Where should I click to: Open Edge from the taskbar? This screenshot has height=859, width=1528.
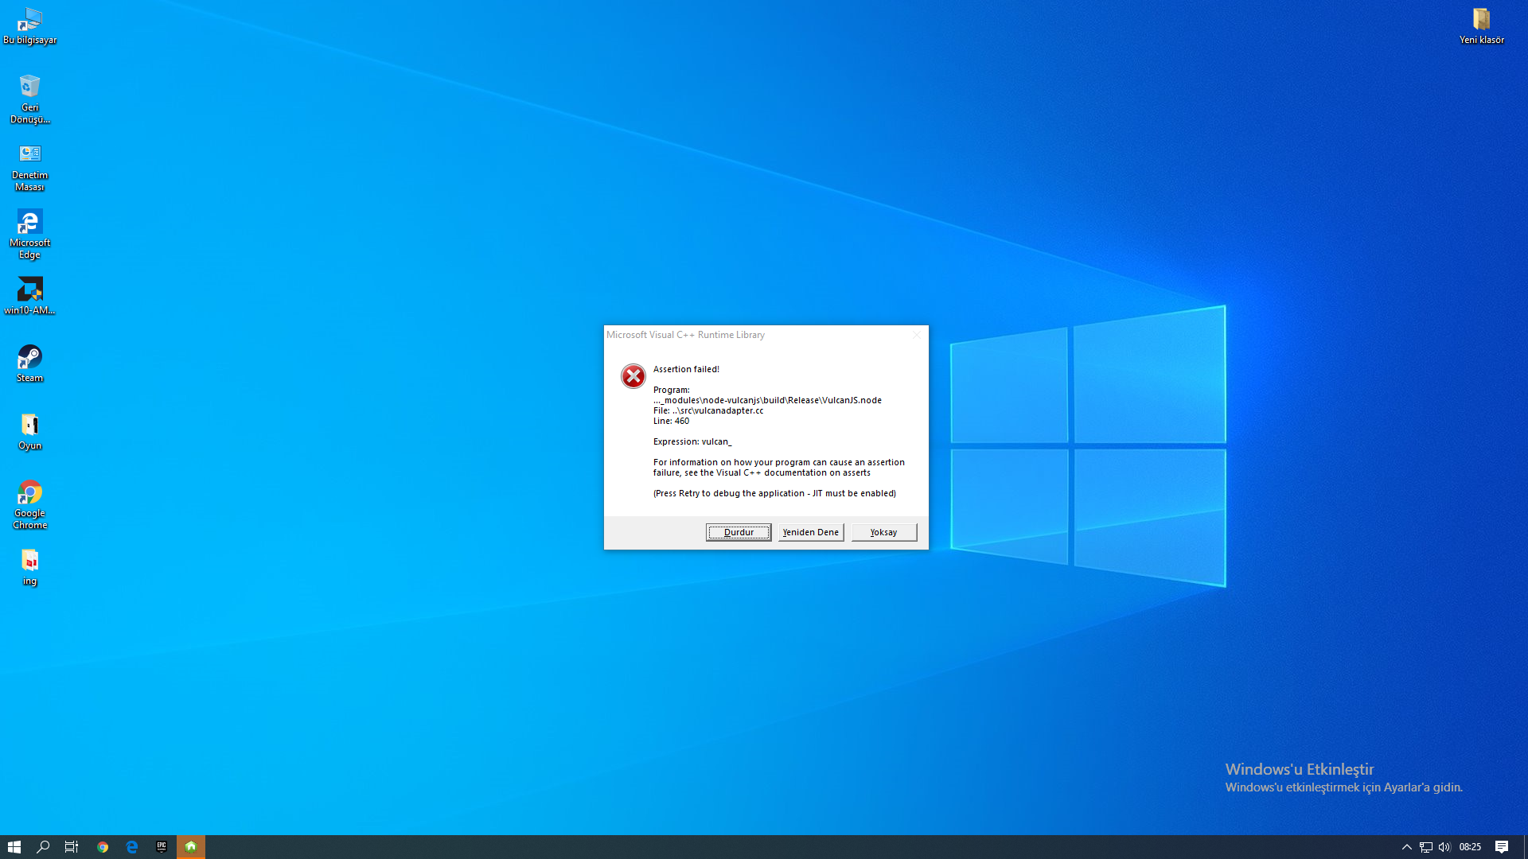tap(132, 847)
